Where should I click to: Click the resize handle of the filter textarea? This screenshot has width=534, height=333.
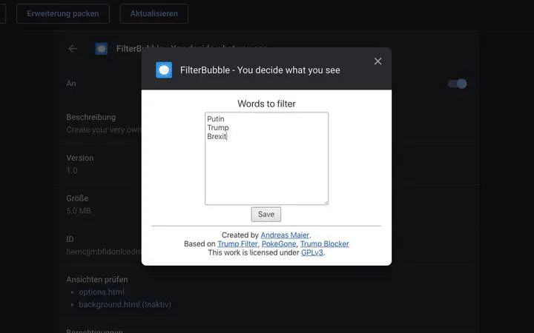click(x=326, y=203)
